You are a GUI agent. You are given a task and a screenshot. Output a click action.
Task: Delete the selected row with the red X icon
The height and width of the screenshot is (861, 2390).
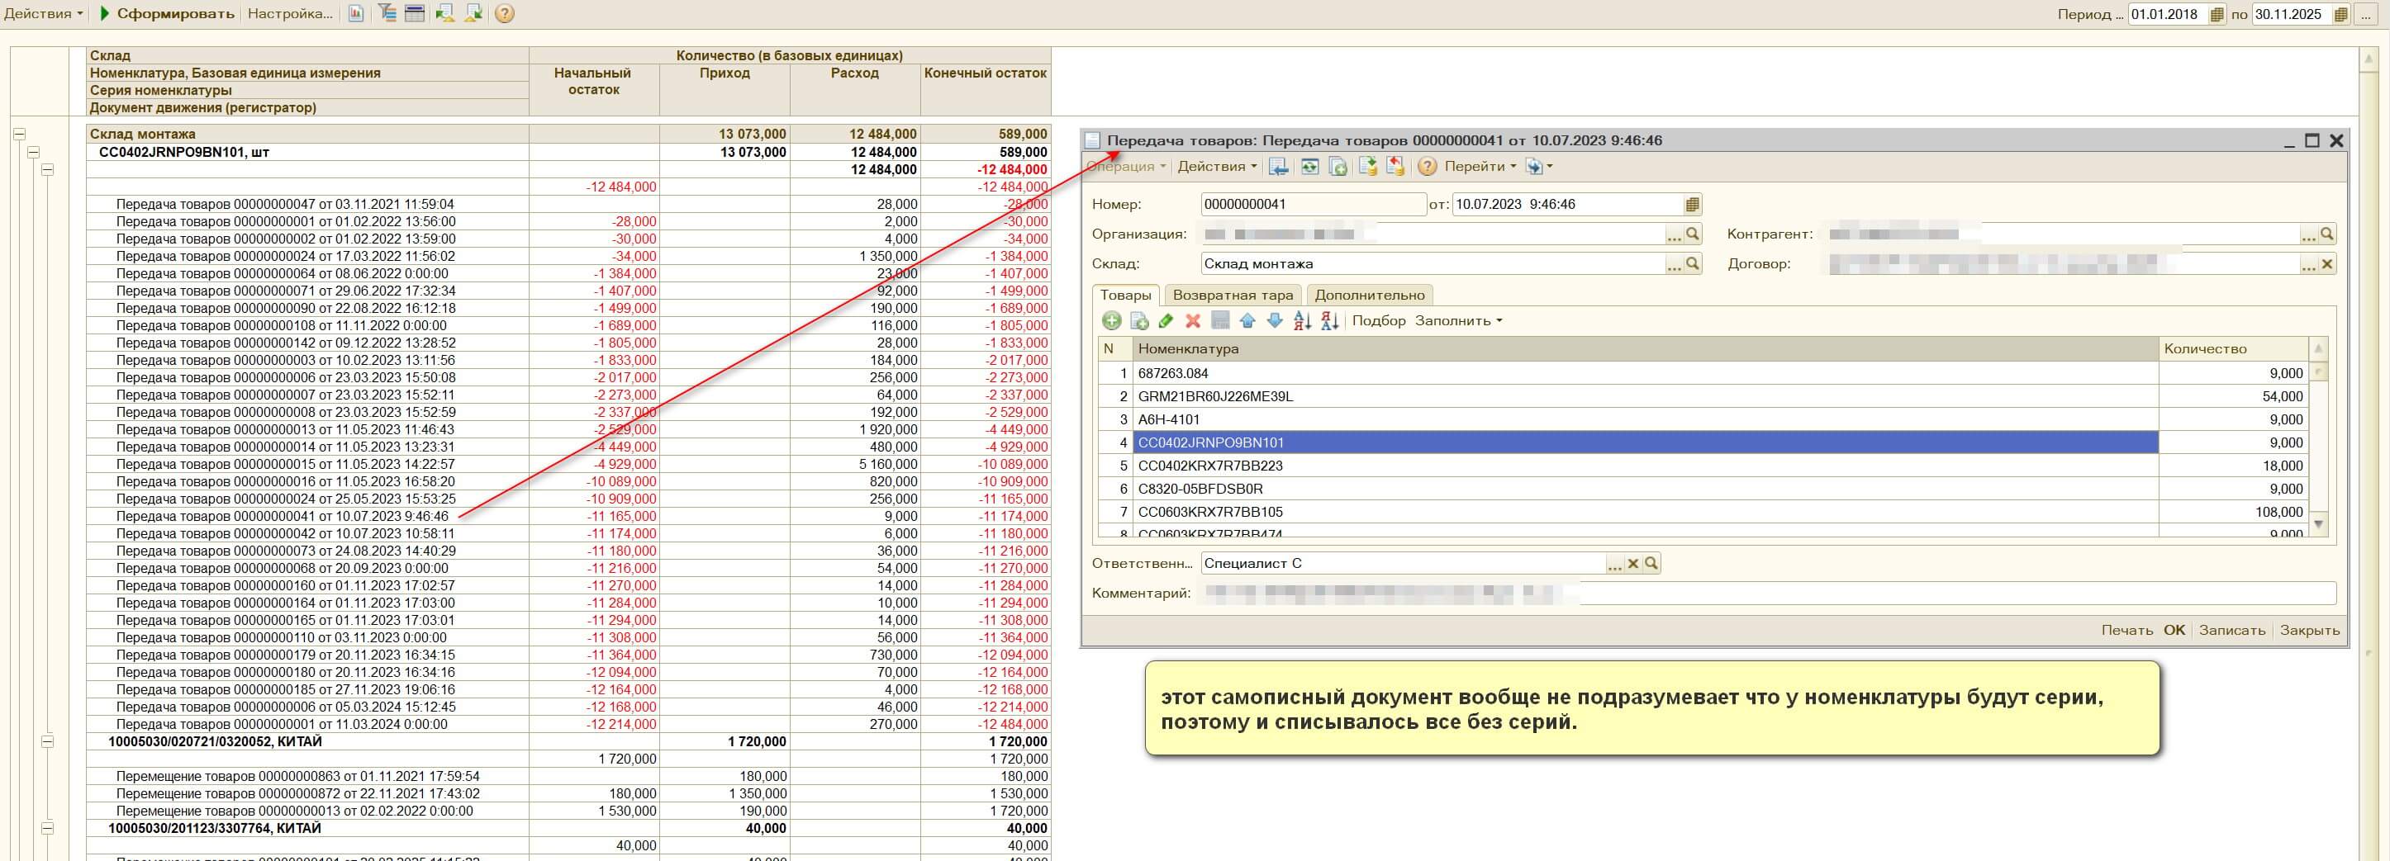1193,320
